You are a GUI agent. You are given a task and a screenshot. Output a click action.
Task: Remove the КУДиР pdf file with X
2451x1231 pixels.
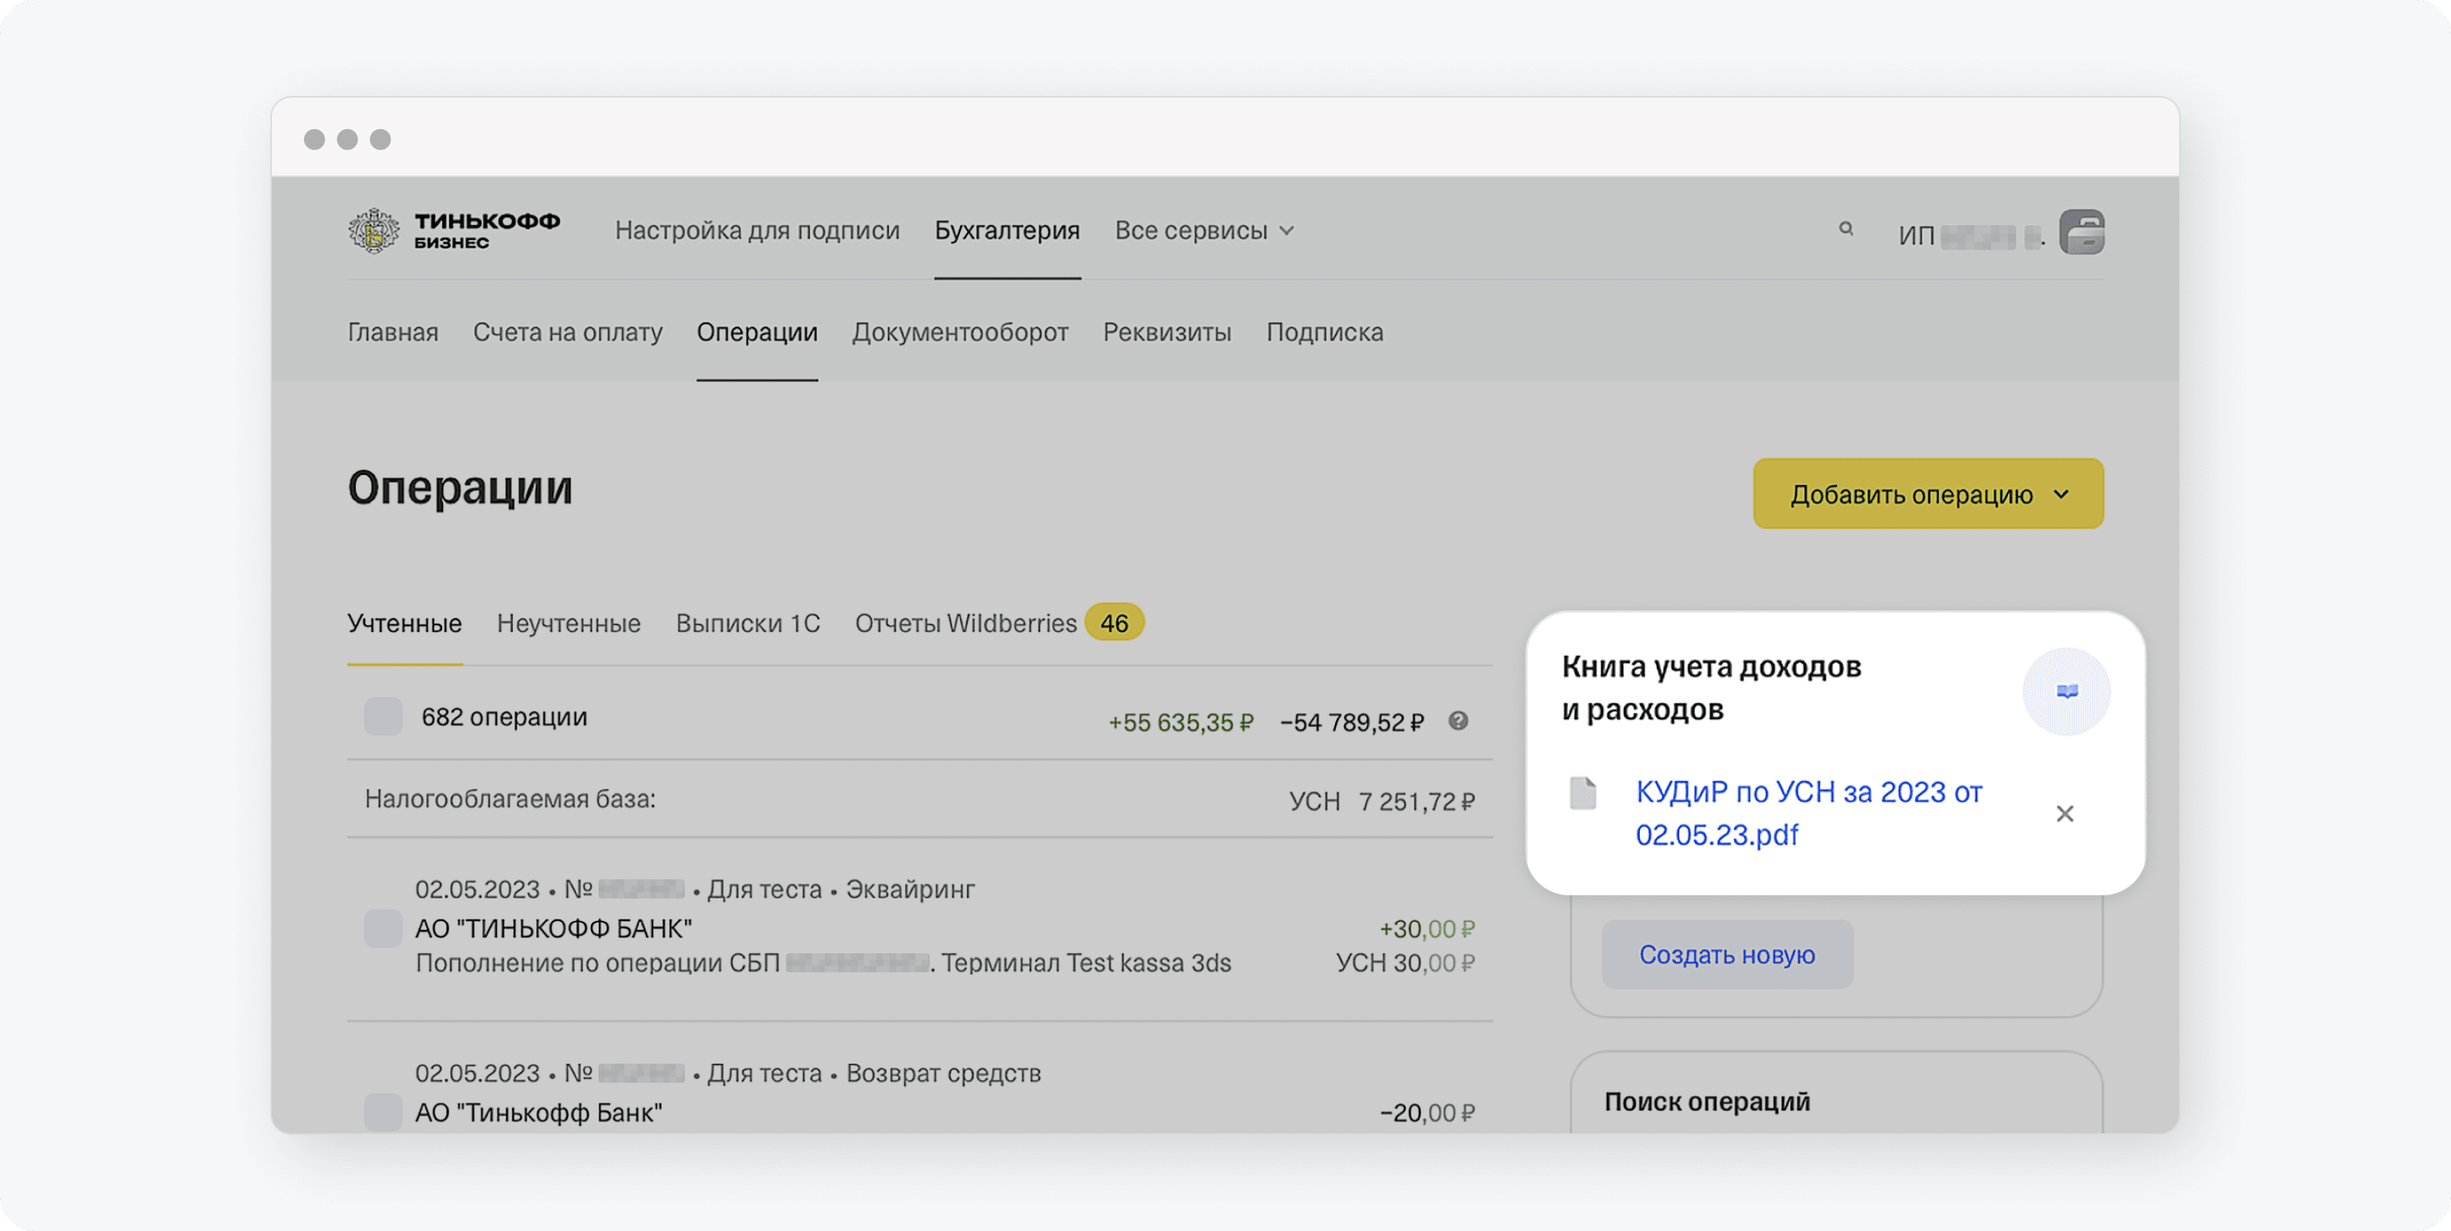coord(2065,814)
